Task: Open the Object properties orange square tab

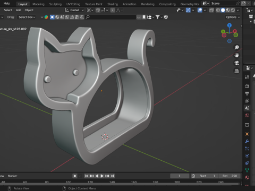Action: tap(247, 134)
